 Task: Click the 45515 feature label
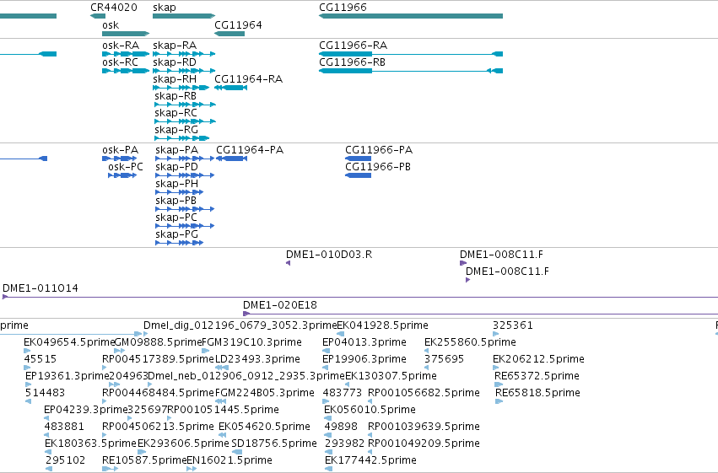[x=40, y=359]
